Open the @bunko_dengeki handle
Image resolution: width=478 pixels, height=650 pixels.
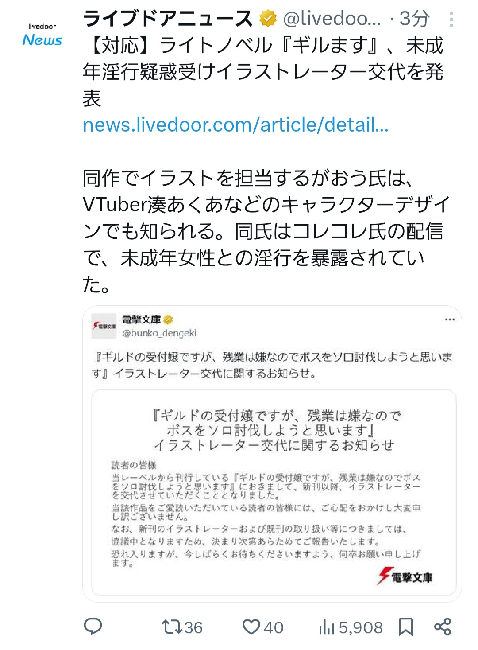[159, 333]
